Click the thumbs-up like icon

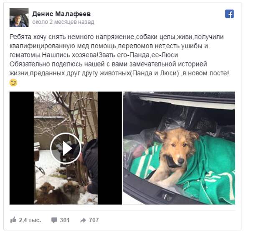click(x=13, y=220)
